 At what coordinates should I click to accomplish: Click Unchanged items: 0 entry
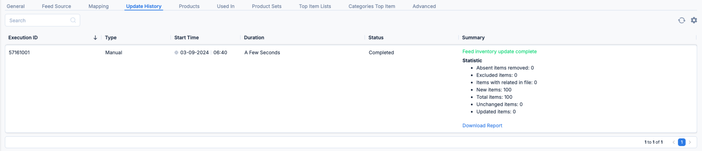(x=499, y=104)
